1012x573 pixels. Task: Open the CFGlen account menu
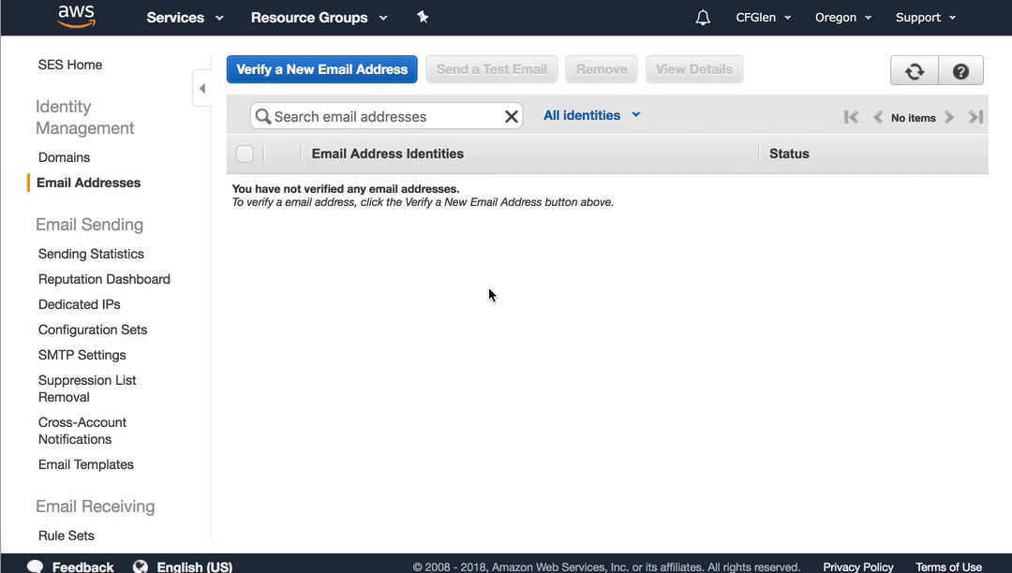coord(764,18)
